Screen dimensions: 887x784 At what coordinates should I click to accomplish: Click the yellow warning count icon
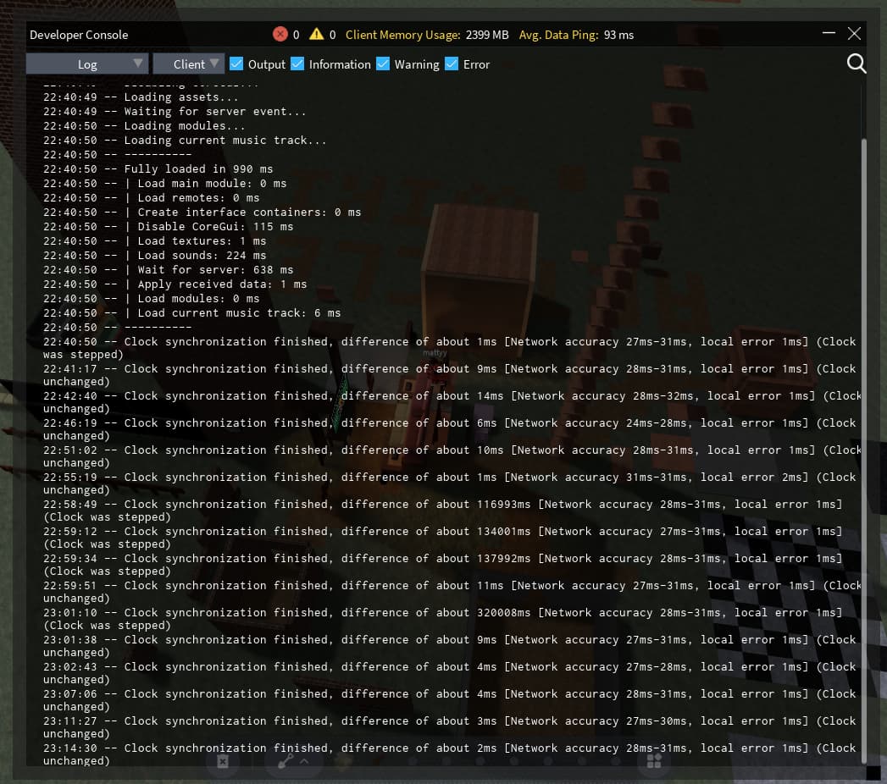pos(317,34)
